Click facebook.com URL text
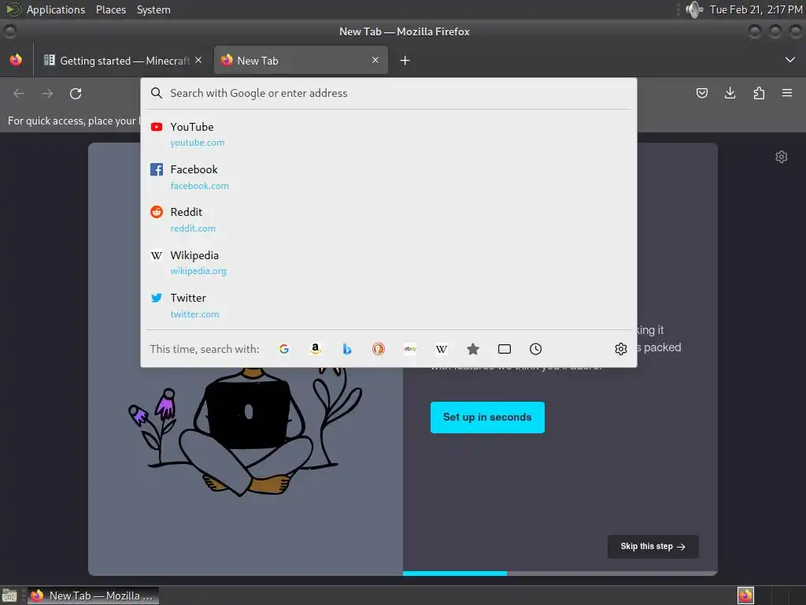The image size is (806, 605). click(199, 186)
